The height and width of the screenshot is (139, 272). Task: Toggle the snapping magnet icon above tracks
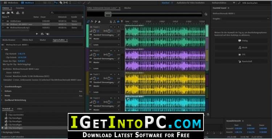(x=118, y=22)
